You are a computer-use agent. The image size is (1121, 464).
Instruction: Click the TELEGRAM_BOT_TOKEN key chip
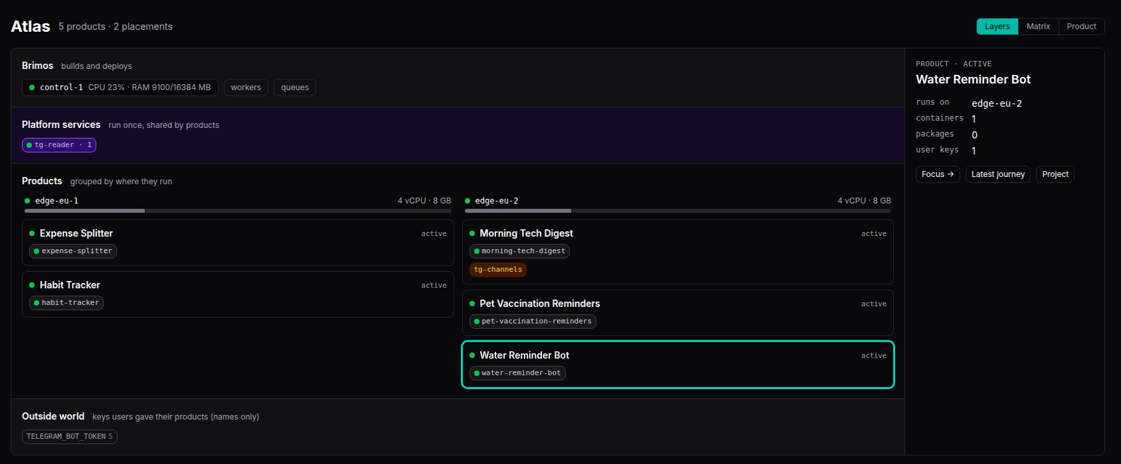[x=70, y=437]
